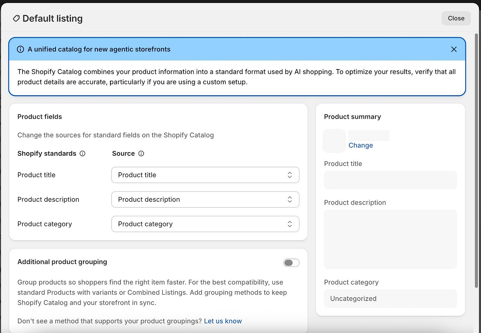Click the Uncategorized product category field
Screen dimensions: 481x333
point(390,299)
